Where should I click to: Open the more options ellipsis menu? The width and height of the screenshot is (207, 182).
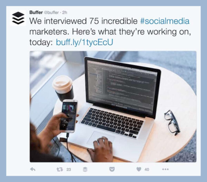pyautogui.click(x=166, y=169)
